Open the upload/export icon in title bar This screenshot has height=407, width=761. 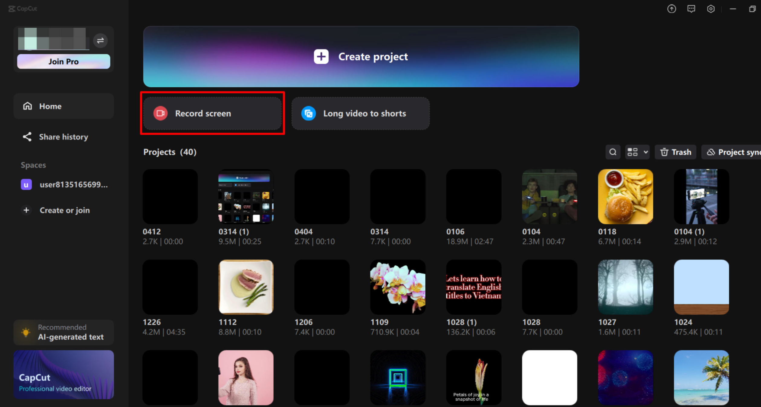pyautogui.click(x=672, y=9)
